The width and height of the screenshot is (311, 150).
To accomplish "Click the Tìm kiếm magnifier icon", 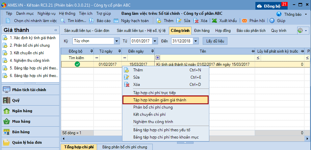I will (63, 20).
